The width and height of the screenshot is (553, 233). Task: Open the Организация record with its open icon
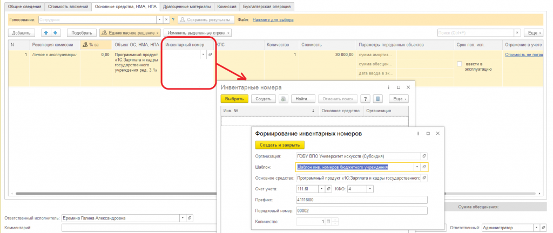pos(424,156)
